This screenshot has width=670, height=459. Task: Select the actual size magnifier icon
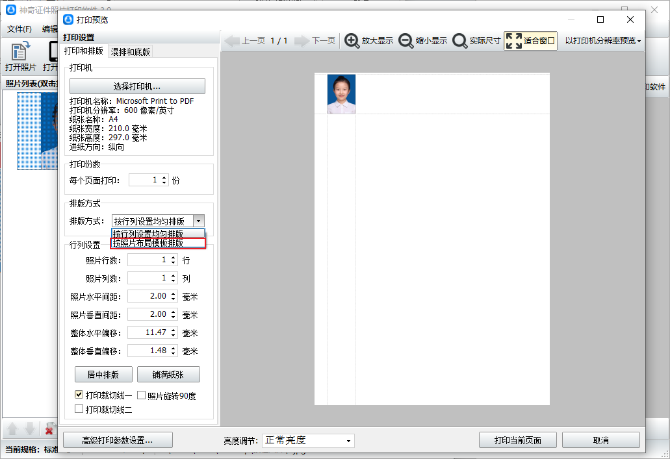[459, 41]
